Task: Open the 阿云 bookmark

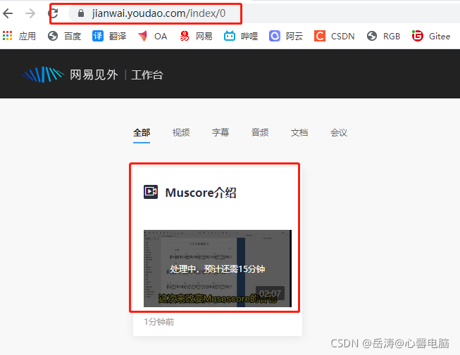Action: point(286,36)
